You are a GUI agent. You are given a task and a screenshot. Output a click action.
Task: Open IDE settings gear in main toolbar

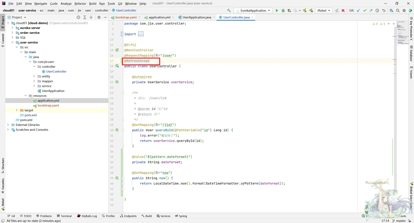[404, 10]
